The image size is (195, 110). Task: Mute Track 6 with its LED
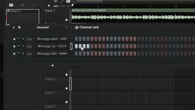coord(66,88)
